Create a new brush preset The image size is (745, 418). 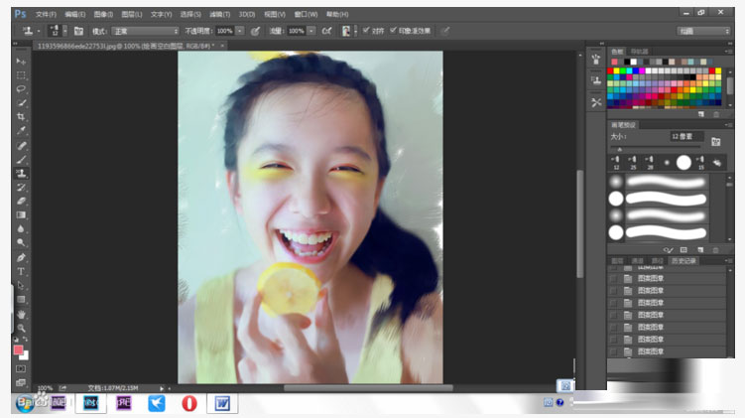700,250
